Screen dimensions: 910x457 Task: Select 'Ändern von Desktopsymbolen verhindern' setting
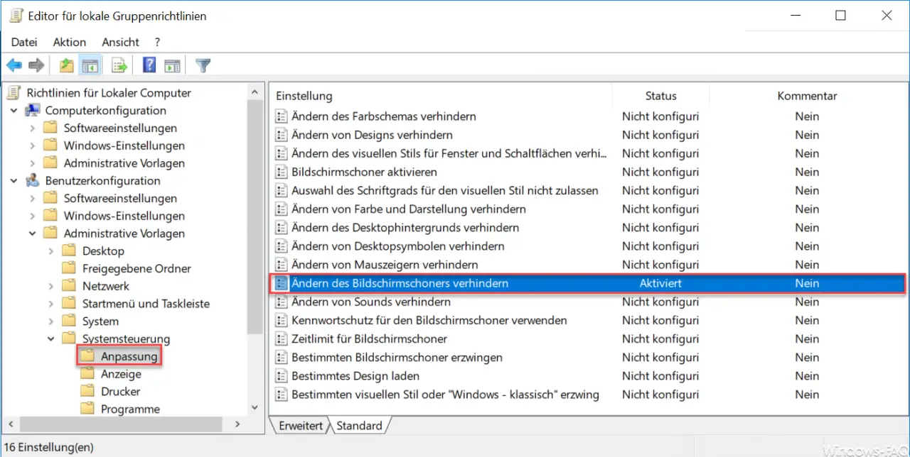(398, 246)
